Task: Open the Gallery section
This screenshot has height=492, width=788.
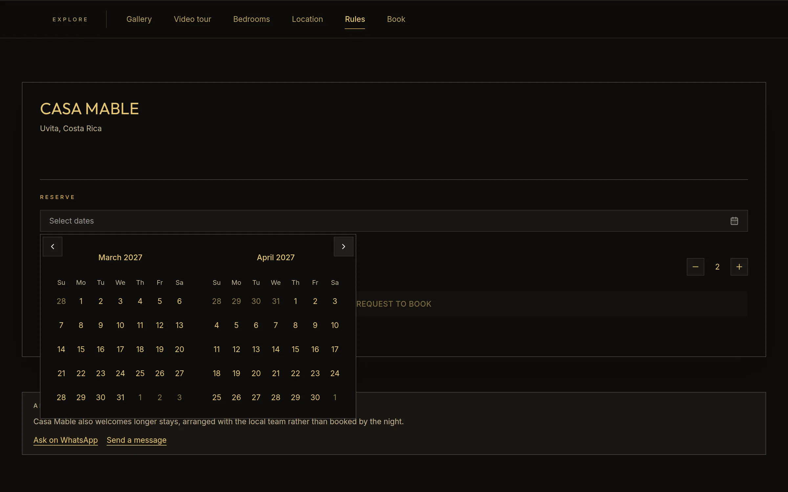Action: pyautogui.click(x=139, y=19)
